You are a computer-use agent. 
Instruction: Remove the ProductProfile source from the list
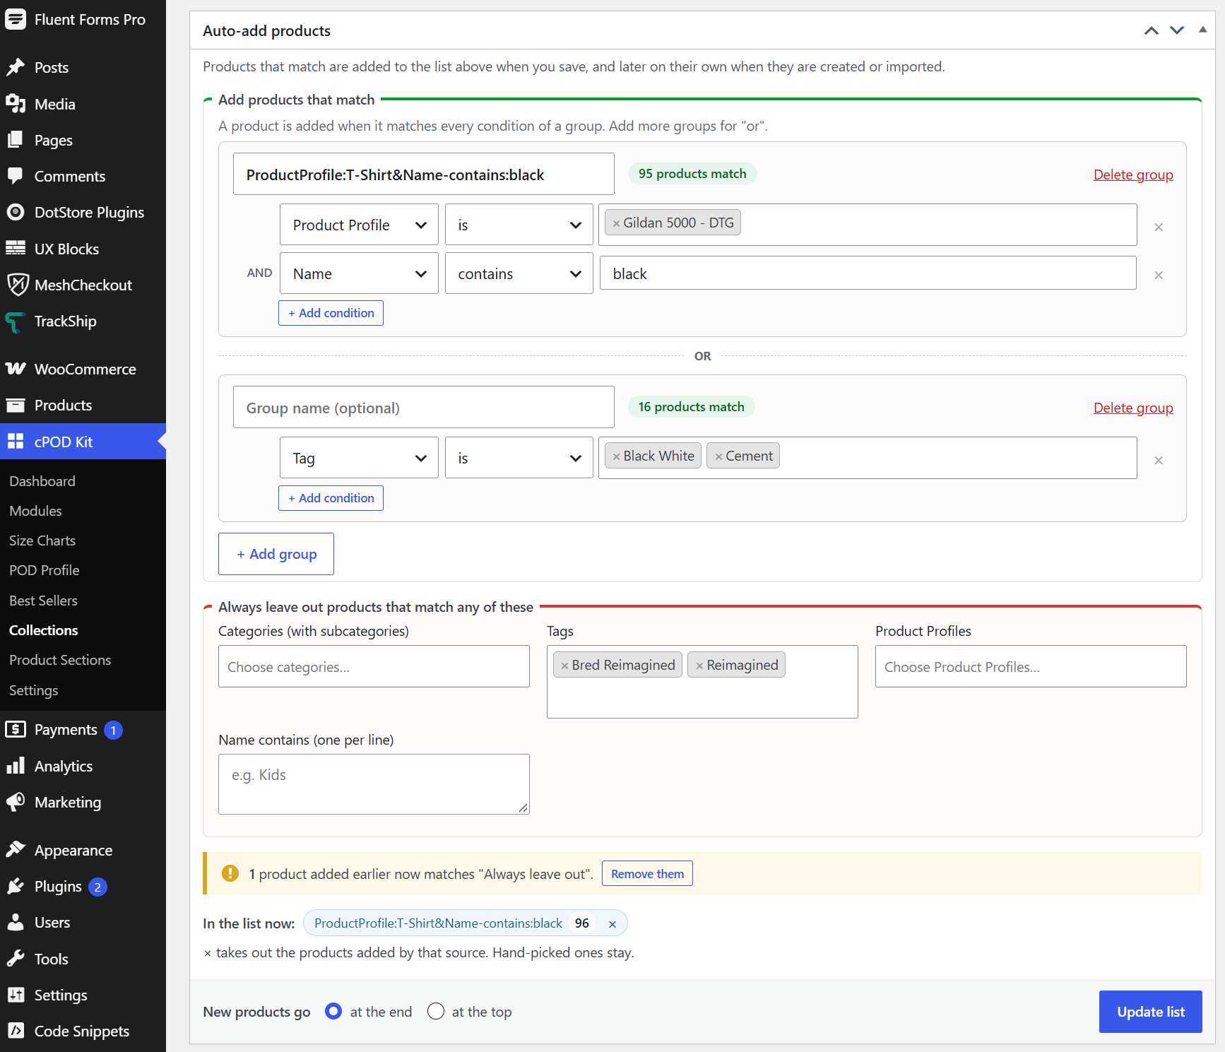tap(612, 924)
